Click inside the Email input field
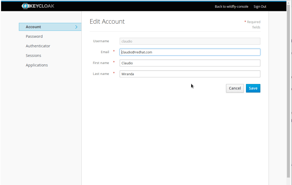The height and width of the screenshot is (185, 292). click(190, 52)
